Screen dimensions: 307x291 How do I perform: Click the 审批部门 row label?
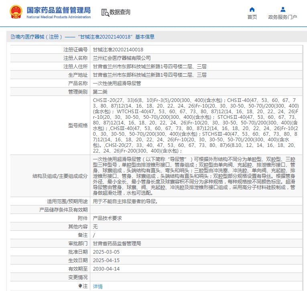[78, 244]
